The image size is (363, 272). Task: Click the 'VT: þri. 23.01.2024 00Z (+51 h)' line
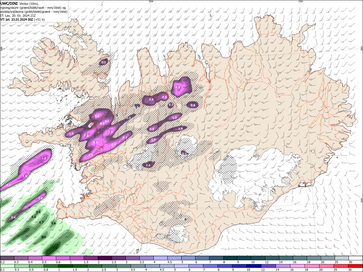(x=22, y=20)
